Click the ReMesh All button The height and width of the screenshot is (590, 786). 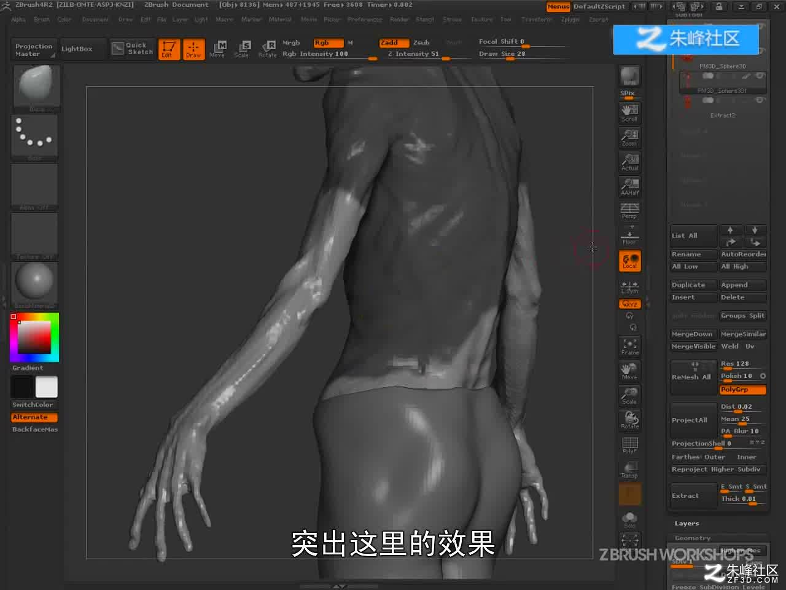tap(693, 377)
